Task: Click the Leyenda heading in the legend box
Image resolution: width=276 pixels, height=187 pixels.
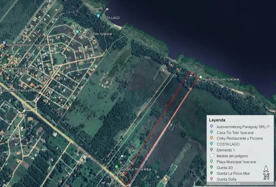Action: 217,120
